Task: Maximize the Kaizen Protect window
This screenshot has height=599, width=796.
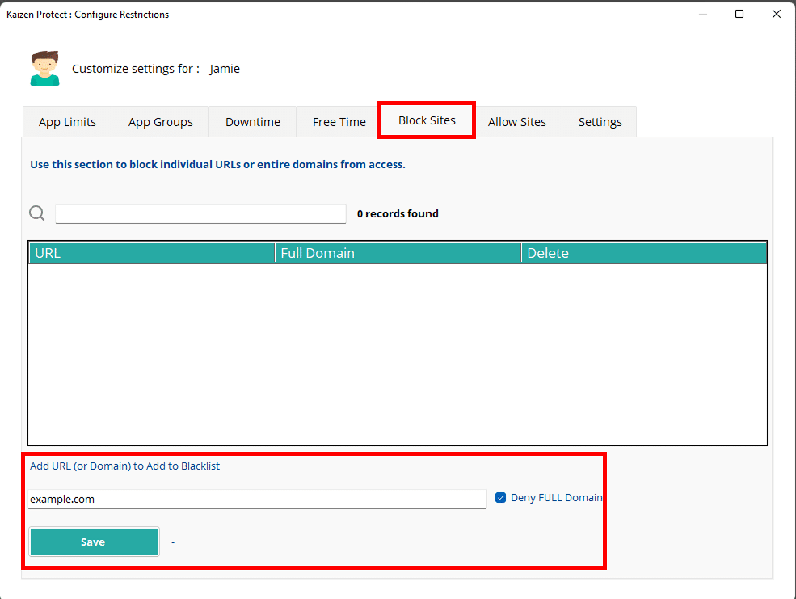Action: (x=739, y=14)
